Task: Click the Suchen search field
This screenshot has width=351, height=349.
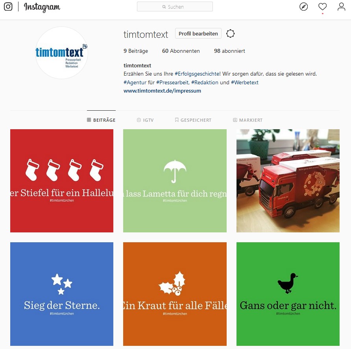Action: pyautogui.click(x=175, y=7)
